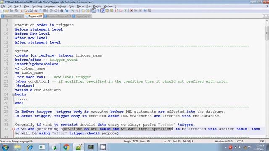Close the active Triggers.sql tab

click(41, 16)
